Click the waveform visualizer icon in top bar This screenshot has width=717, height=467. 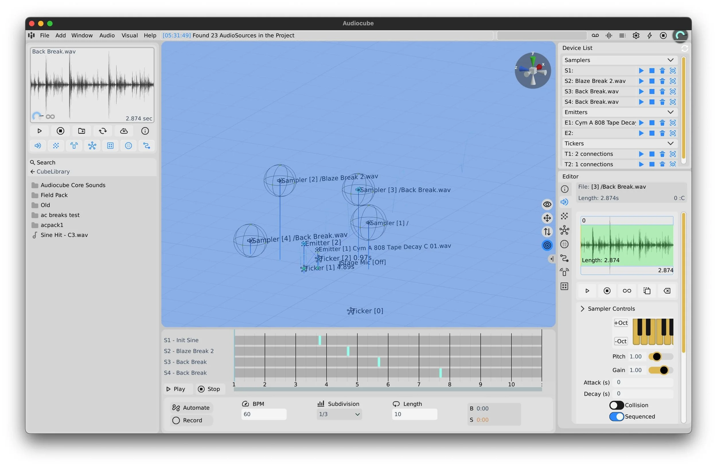609,35
